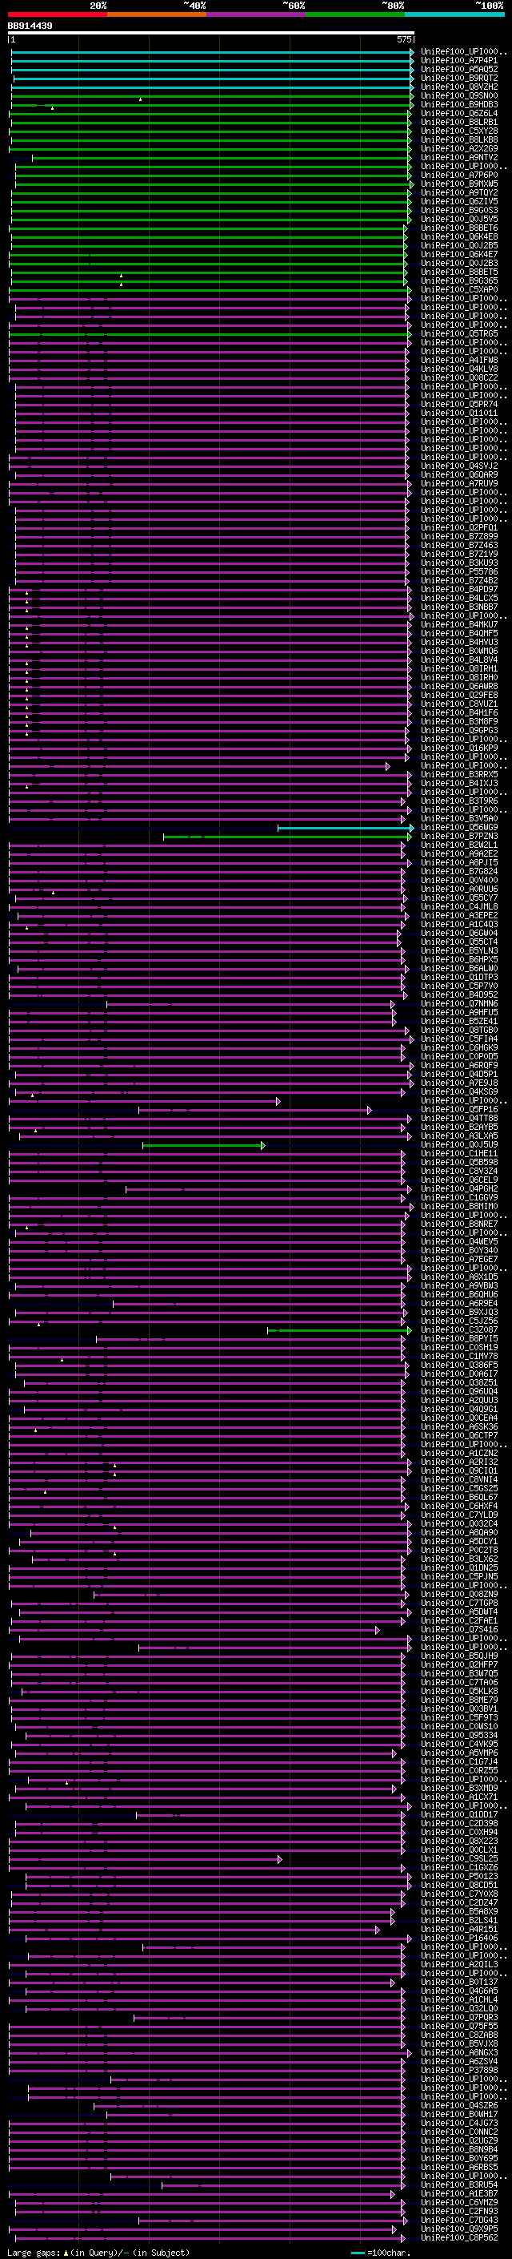This screenshot has height=2259, width=512.
Task: Click the UniRef100_C7DG43 hit name
Action: point(459,2220)
